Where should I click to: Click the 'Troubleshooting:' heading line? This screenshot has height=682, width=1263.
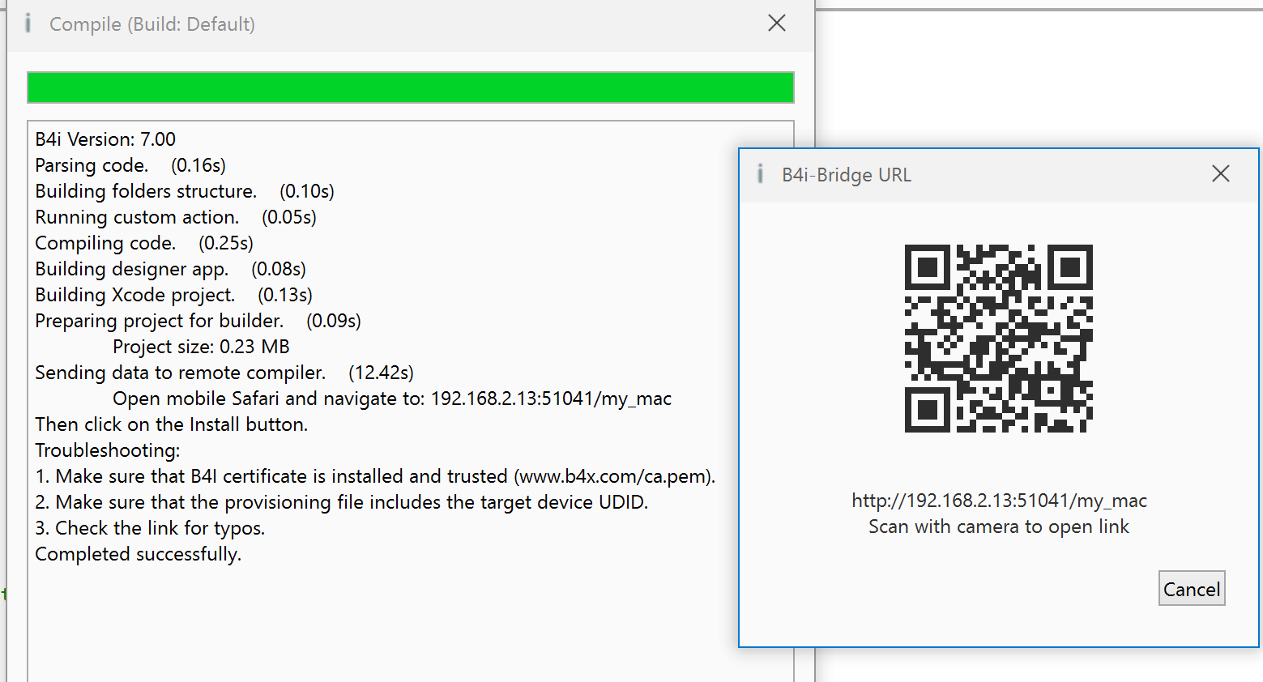click(108, 450)
